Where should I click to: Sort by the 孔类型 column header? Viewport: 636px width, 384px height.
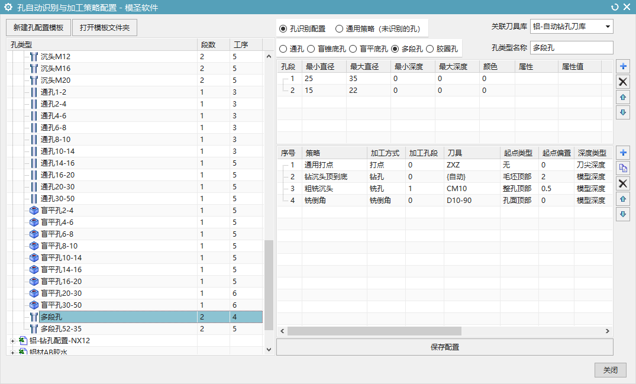[x=102, y=44]
